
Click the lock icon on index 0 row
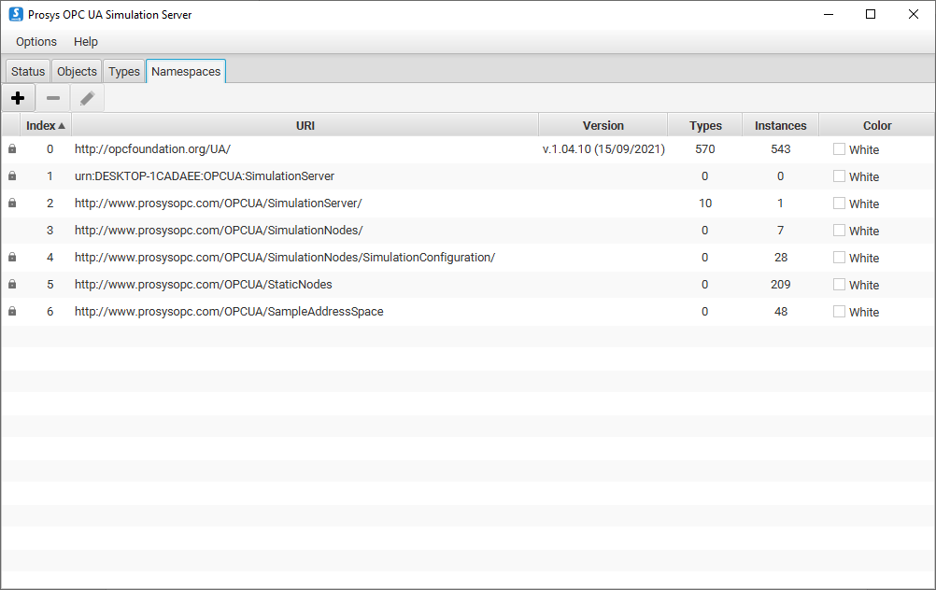(x=12, y=149)
